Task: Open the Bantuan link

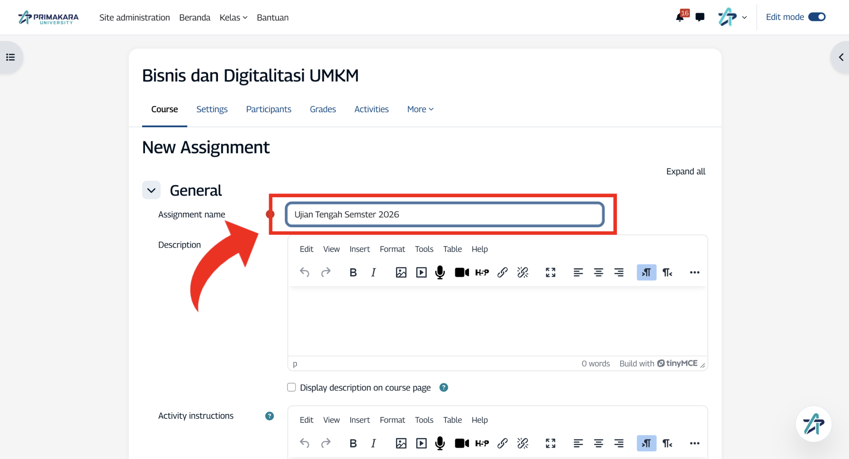Action: pyautogui.click(x=272, y=18)
